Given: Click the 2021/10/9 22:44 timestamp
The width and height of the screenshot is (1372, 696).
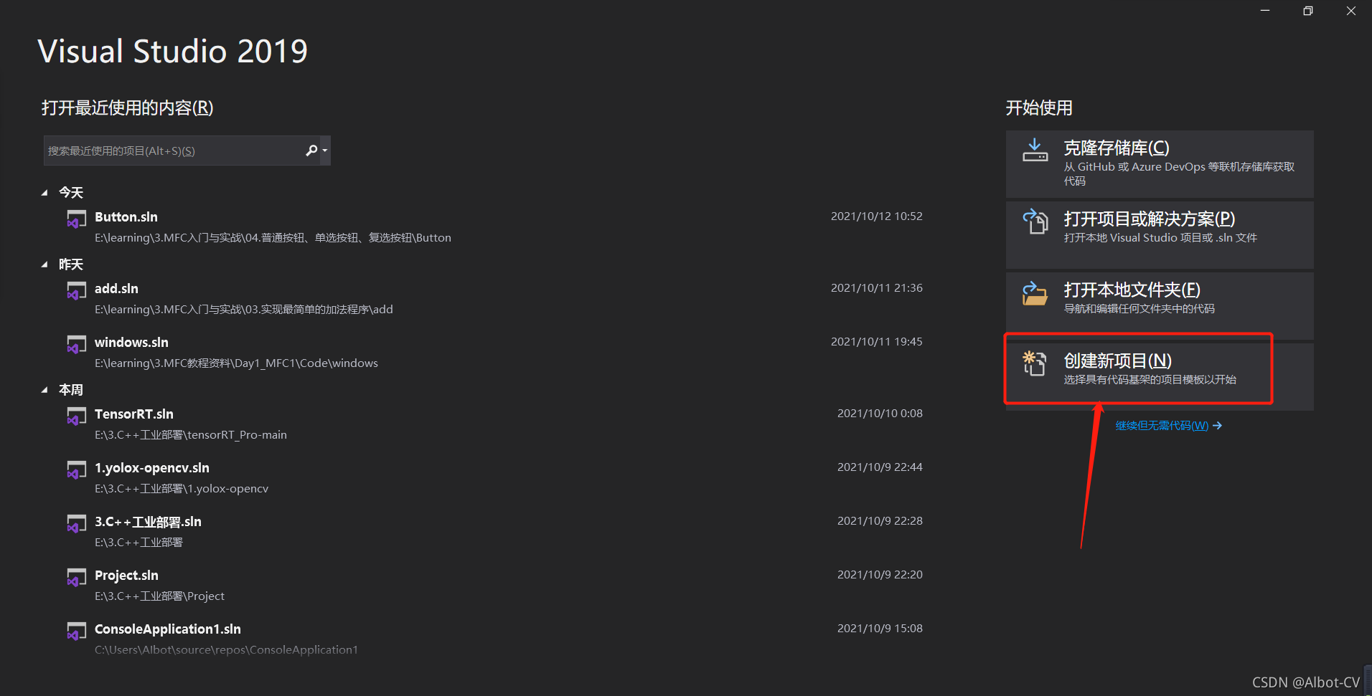Looking at the screenshot, I should [x=880, y=467].
